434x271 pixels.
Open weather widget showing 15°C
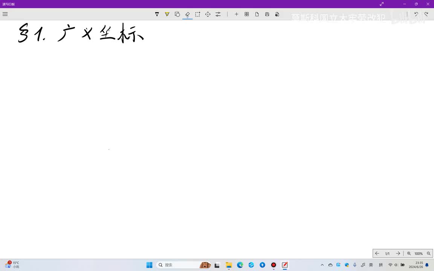coord(12,265)
